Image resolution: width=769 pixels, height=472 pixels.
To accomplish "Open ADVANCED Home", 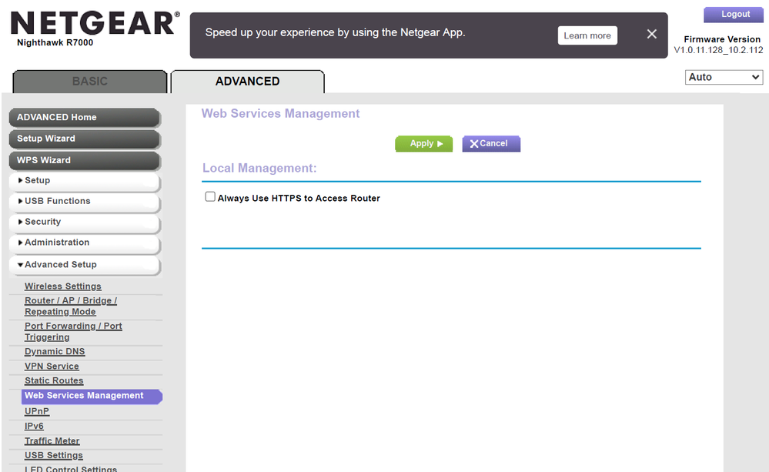I will tap(85, 118).
